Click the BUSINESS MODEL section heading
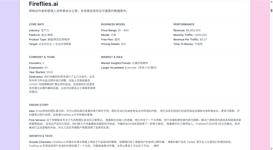This screenshot has height=150, width=273. 113,24
